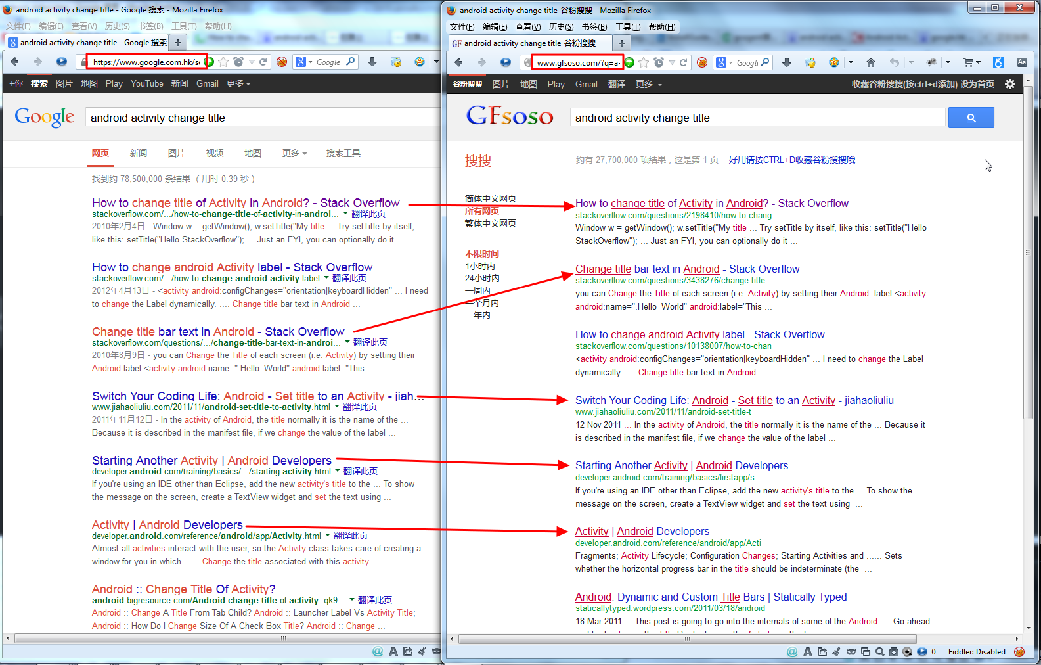Open Gmail link in GFsoso black bar
This screenshot has width=1041, height=665.
point(586,84)
